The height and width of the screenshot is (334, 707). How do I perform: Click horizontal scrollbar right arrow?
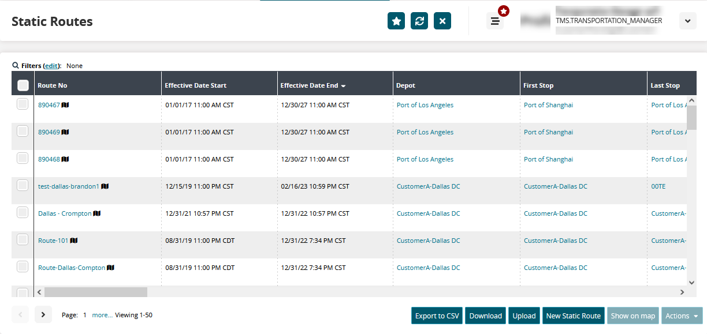682,292
